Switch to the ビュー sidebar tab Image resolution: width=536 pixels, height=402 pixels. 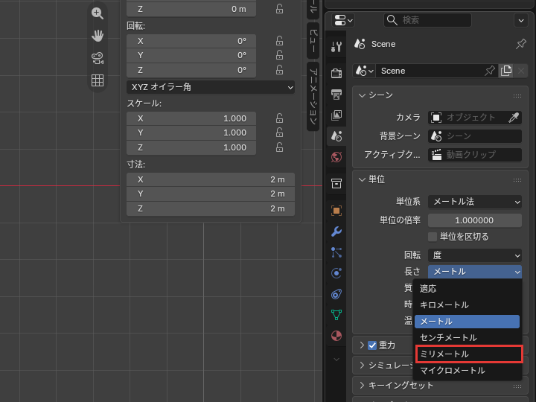313,41
